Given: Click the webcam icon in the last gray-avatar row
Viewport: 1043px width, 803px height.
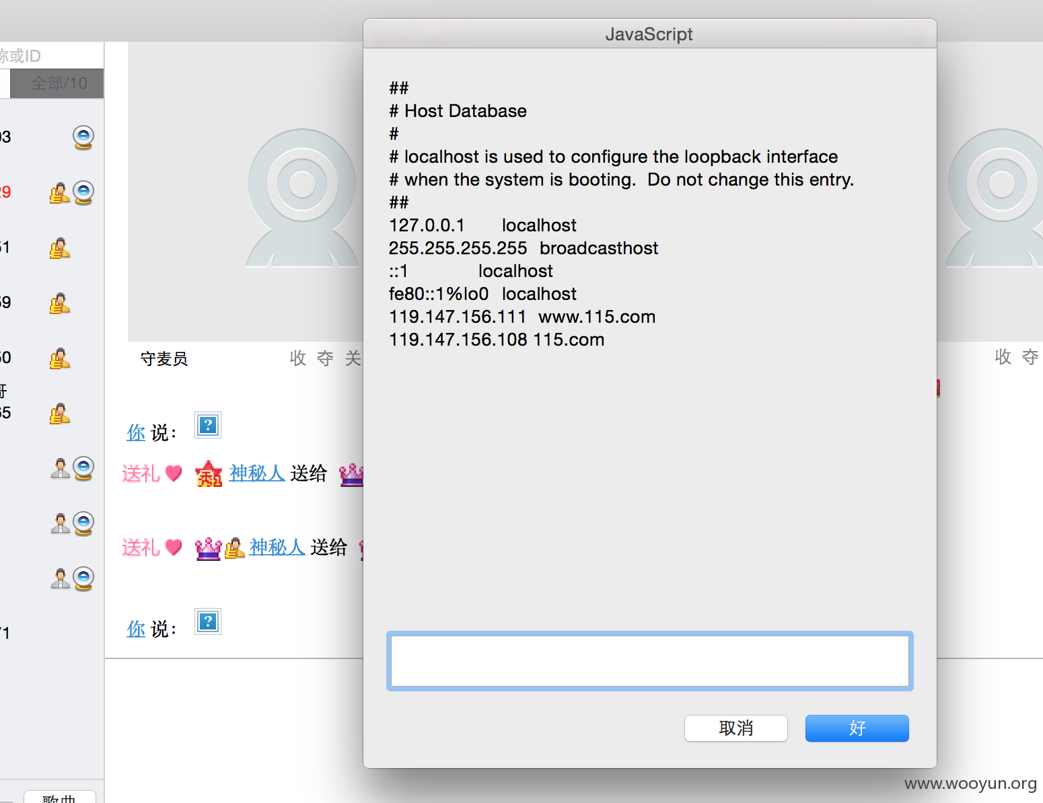Looking at the screenshot, I should 83,578.
